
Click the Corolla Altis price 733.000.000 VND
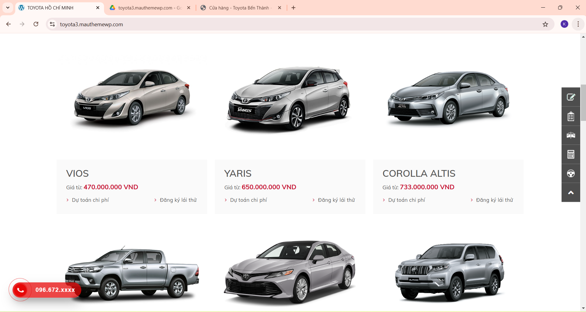(427, 187)
